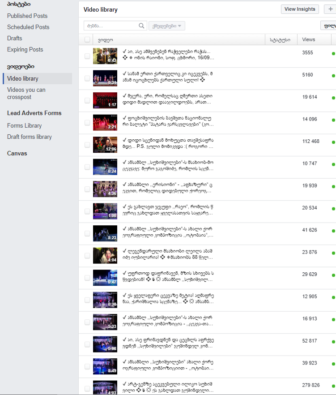Check the box for the 0:24 video
This screenshot has height=395, width=336.
87,167
